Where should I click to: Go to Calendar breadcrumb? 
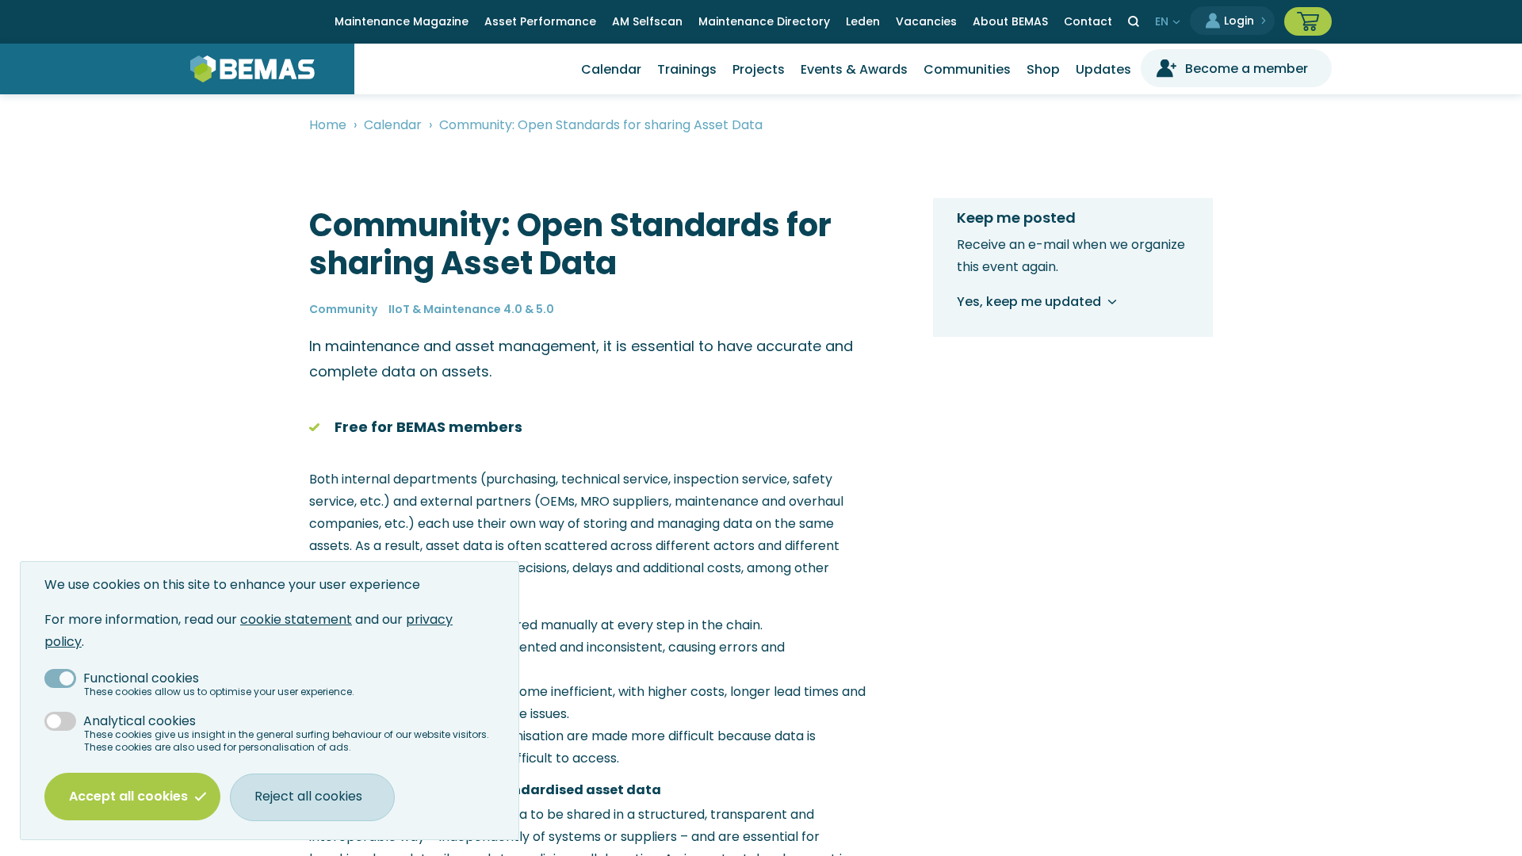[x=392, y=125]
